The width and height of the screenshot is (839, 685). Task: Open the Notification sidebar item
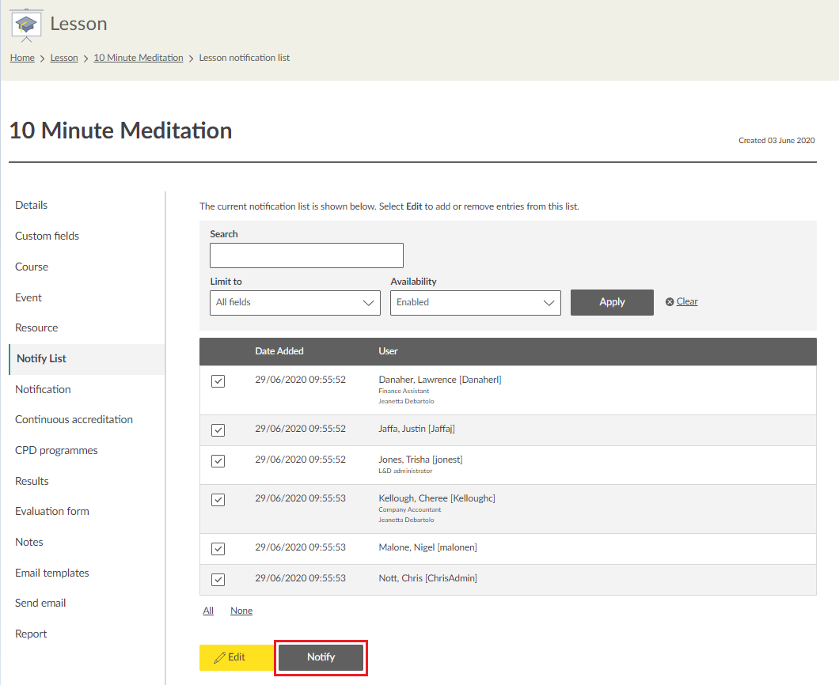[x=43, y=389]
